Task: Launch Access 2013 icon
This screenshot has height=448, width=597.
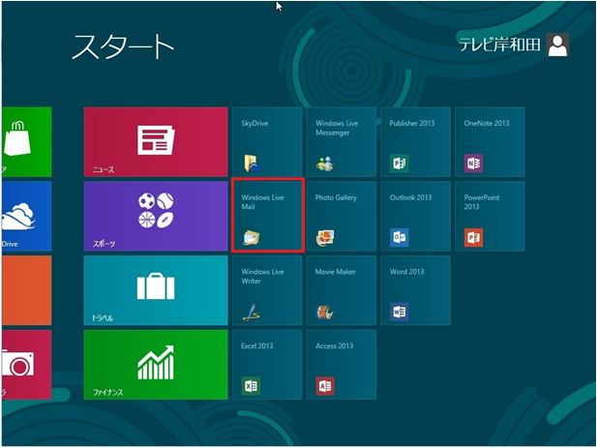Action: [325, 386]
